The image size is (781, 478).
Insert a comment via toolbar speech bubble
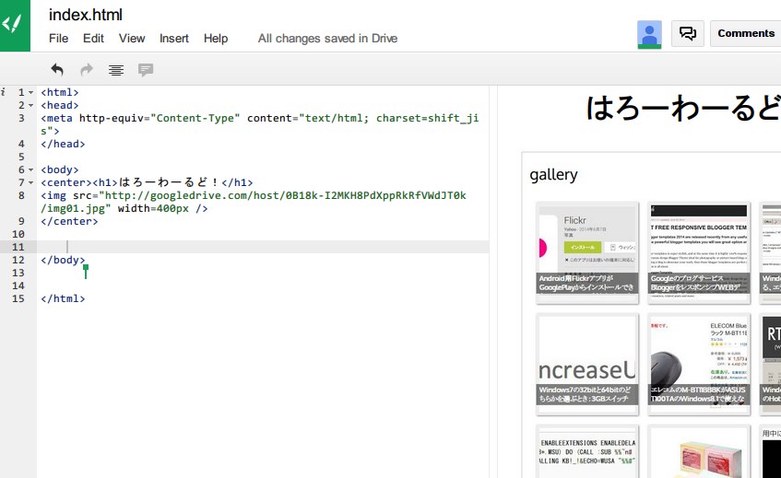pyautogui.click(x=146, y=70)
